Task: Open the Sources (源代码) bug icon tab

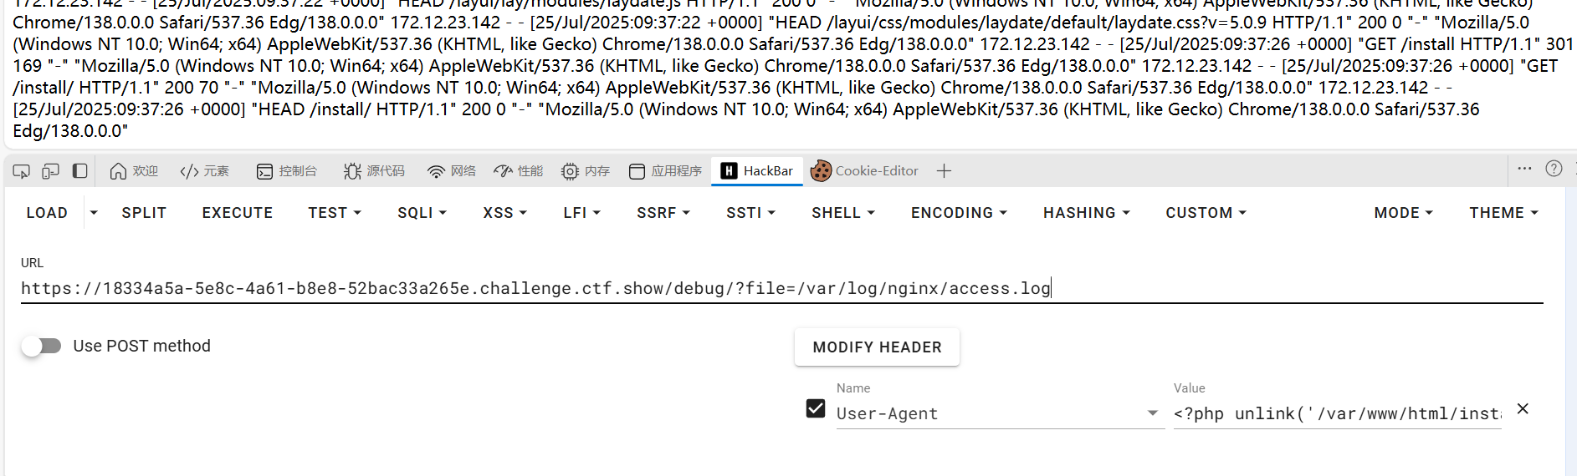Action: click(374, 171)
